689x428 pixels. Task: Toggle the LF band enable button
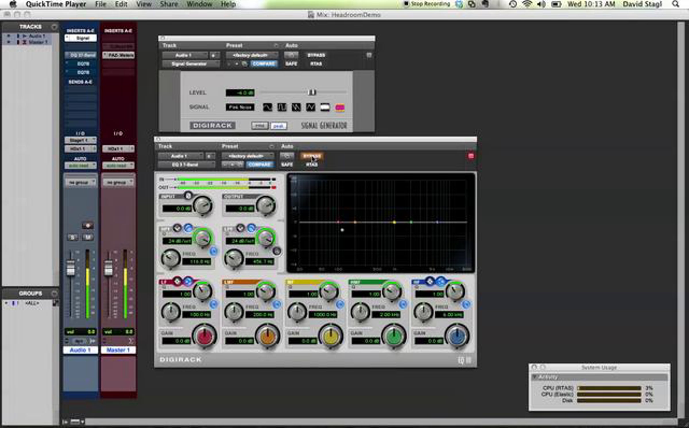click(x=214, y=304)
